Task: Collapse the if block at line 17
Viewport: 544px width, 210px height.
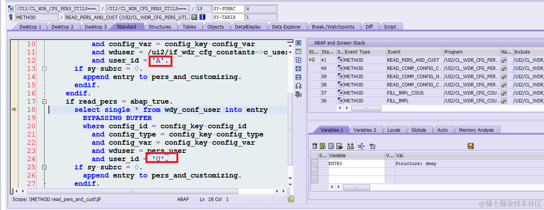Action: [x=44, y=101]
